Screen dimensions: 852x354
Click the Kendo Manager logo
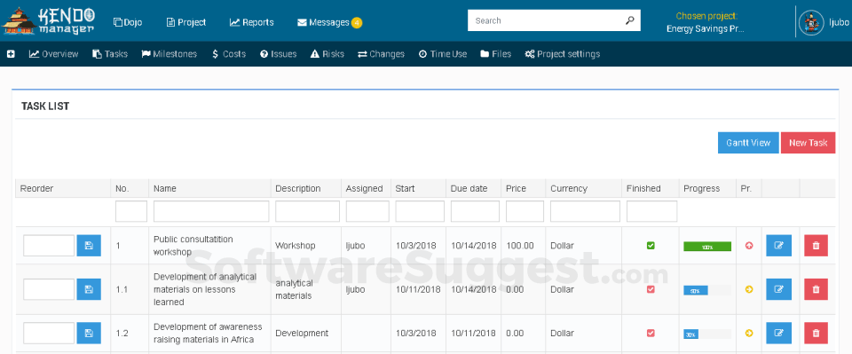[x=49, y=20]
